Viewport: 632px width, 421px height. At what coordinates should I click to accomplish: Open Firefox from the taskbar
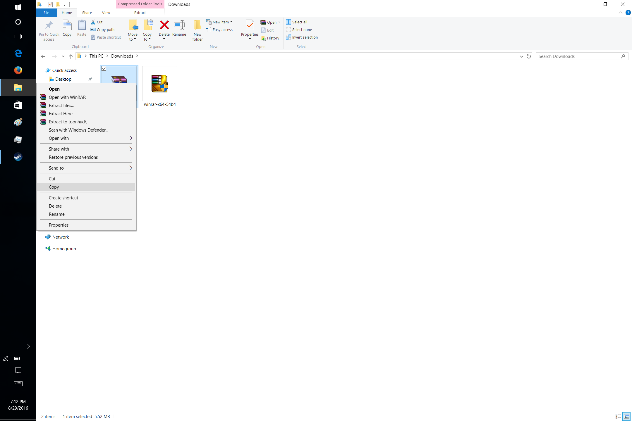[18, 70]
